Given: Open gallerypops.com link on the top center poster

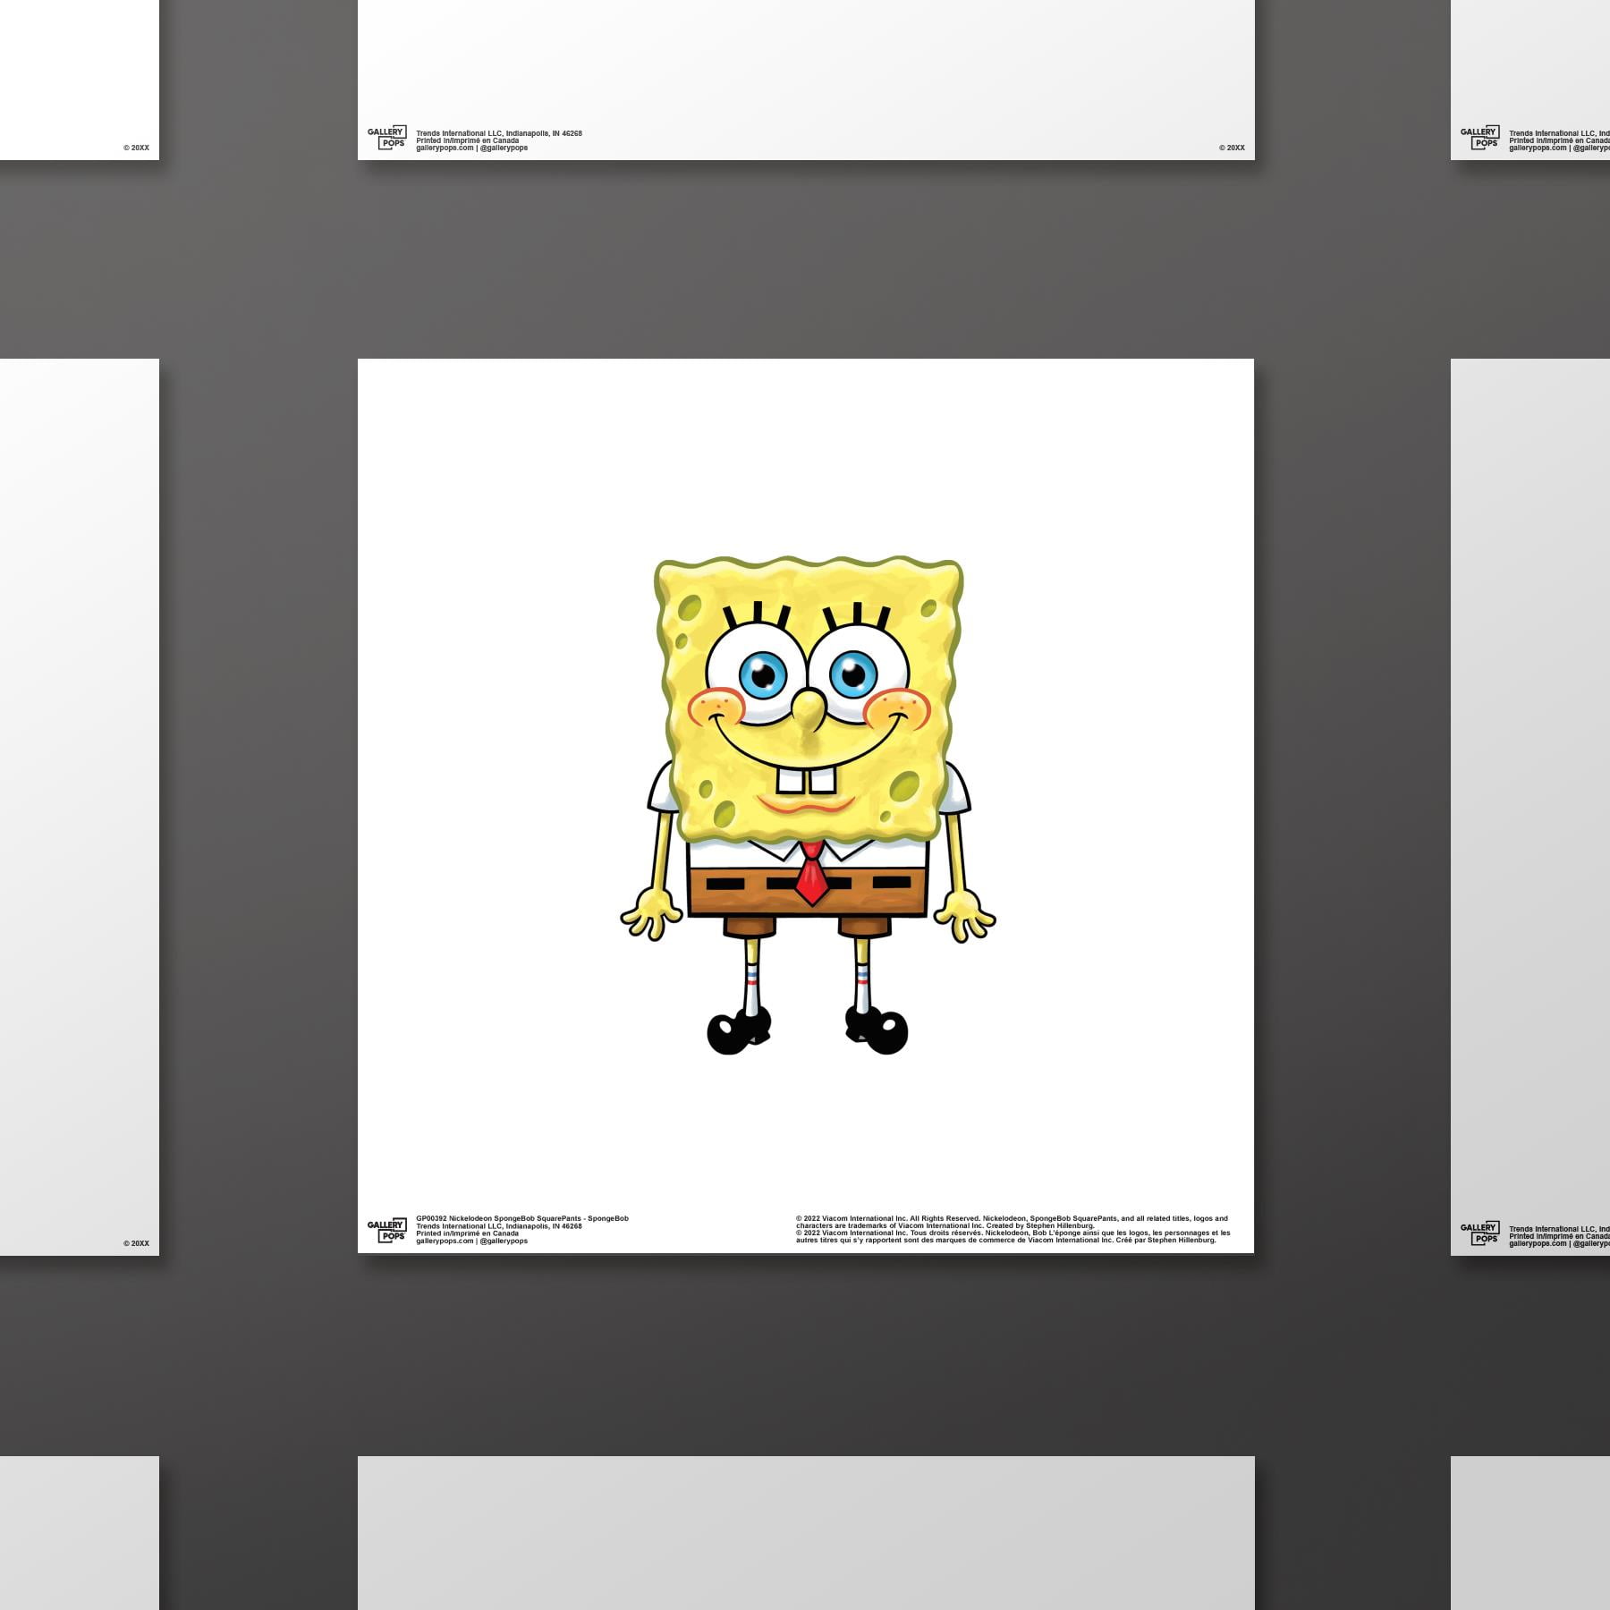Looking at the screenshot, I should [x=445, y=148].
